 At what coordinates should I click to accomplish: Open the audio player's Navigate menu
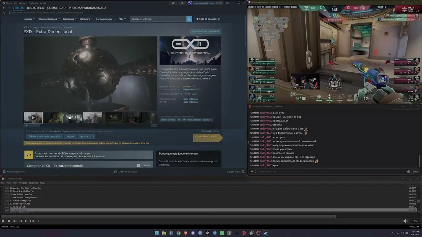click(x=23, y=183)
